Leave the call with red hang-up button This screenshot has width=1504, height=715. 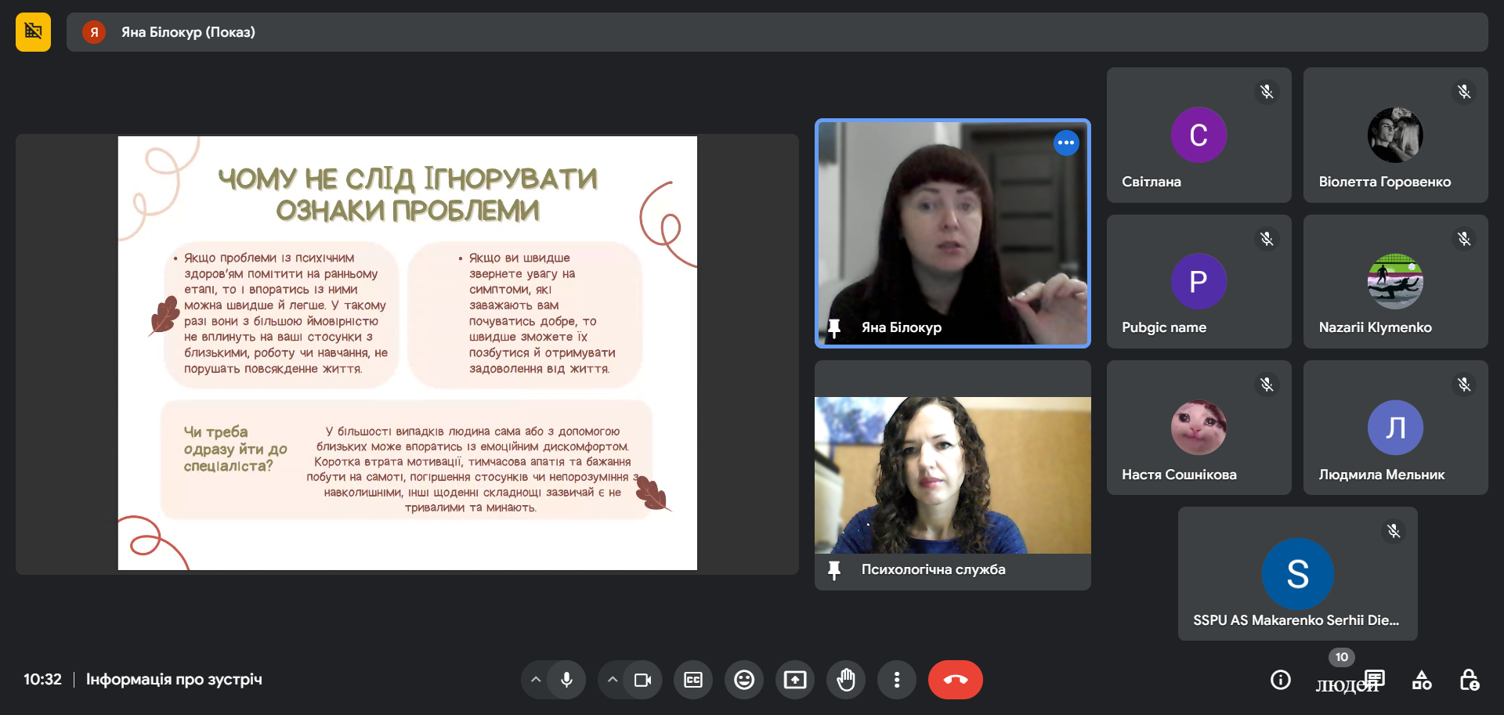(x=955, y=680)
